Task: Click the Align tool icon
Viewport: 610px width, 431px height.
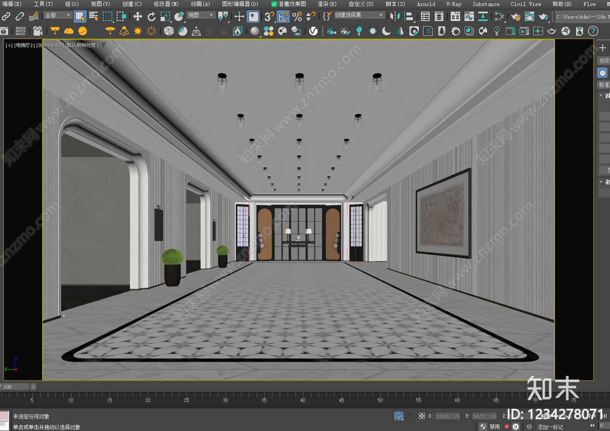Action: pos(409,17)
